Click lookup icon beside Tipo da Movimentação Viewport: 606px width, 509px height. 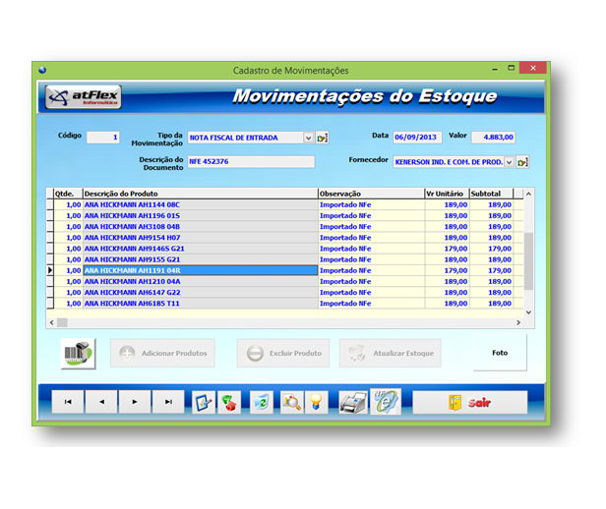(x=322, y=138)
